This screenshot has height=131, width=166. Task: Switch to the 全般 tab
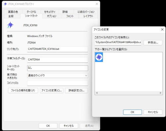click(11, 16)
